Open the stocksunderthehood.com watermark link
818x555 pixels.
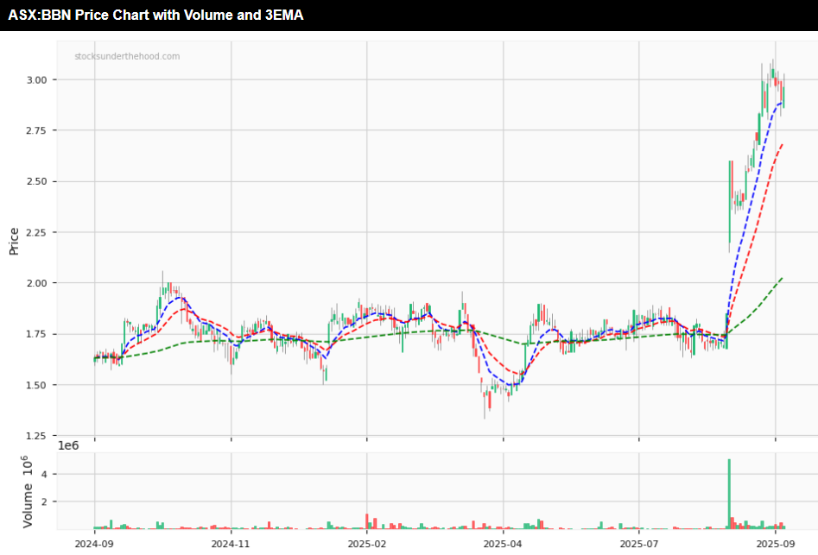coord(127,57)
